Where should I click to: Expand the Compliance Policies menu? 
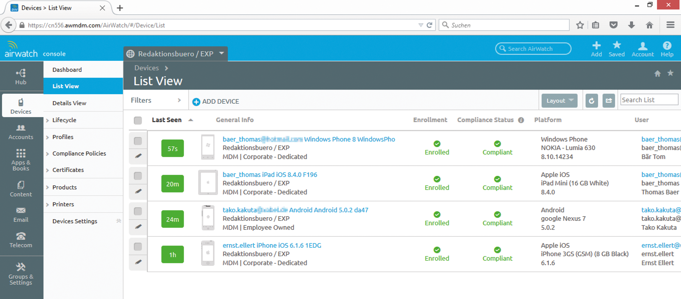click(x=79, y=153)
